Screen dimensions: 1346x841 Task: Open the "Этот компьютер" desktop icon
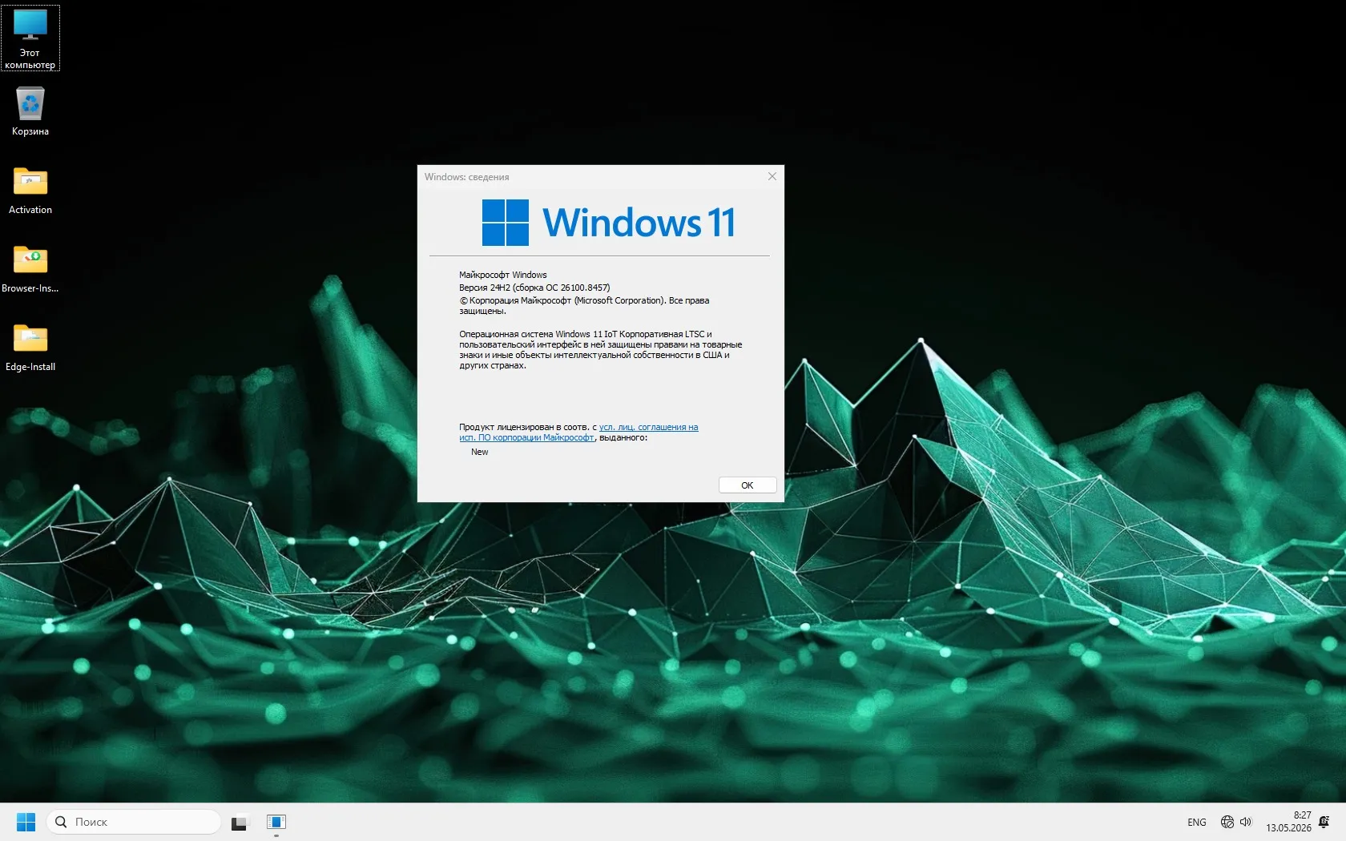30,38
